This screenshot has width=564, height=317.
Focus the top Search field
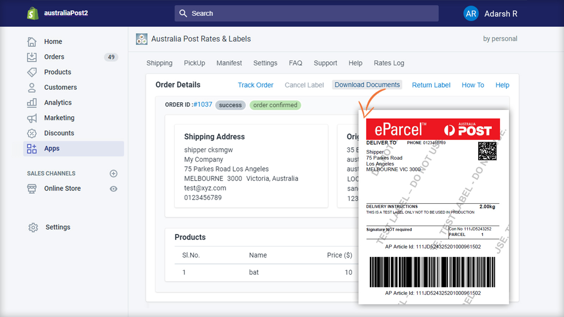pos(307,13)
